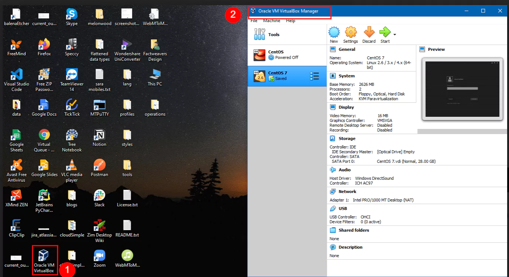Select the VLC media player shortcut
The width and height of the screenshot is (509, 277).
[72, 171]
